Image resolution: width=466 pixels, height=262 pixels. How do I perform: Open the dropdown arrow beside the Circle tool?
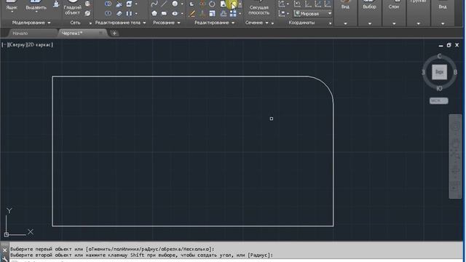click(182, 4)
